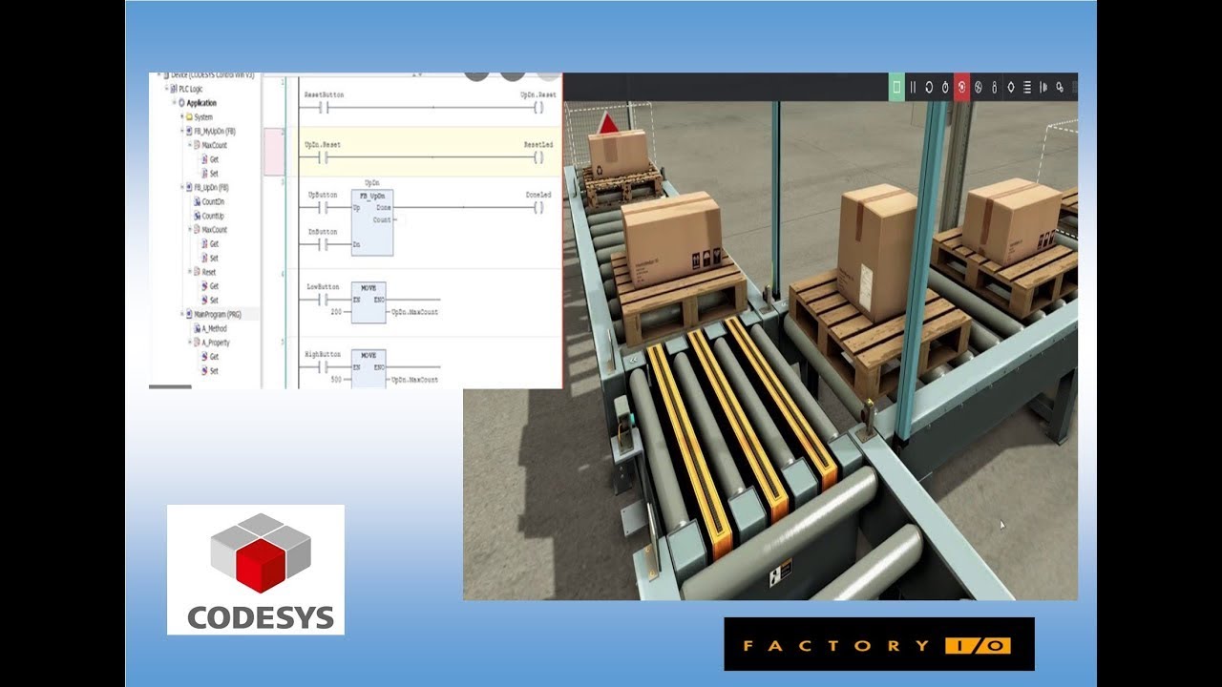Select the ResetLed coil
Screen dimensions: 1222x687
(538, 157)
